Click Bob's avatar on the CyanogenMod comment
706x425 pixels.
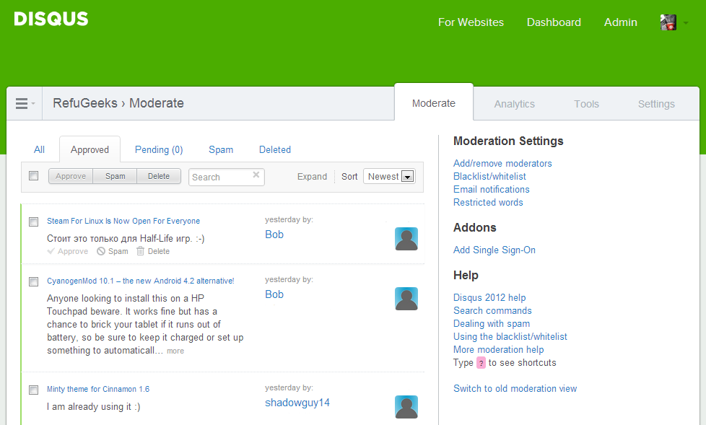click(406, 299)
